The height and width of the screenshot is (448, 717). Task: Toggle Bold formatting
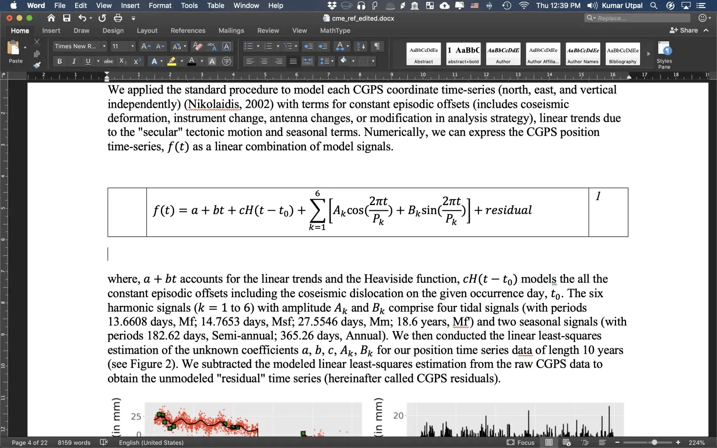60,61
